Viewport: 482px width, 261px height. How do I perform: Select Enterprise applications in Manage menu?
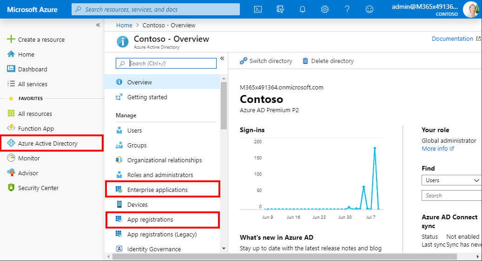pos(158,190)
